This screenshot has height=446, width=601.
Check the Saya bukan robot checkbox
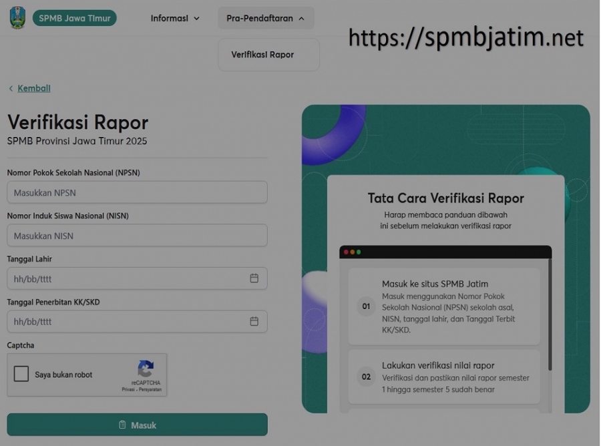(x=22, y=373)
